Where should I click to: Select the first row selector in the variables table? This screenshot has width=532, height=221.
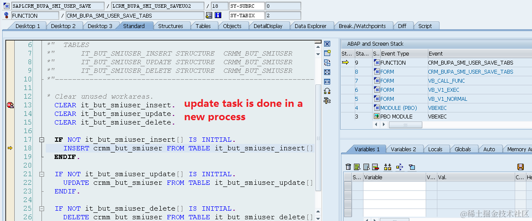click(347, 186)
